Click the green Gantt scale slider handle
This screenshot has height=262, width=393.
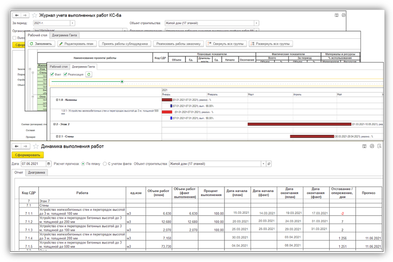(122, 81)
